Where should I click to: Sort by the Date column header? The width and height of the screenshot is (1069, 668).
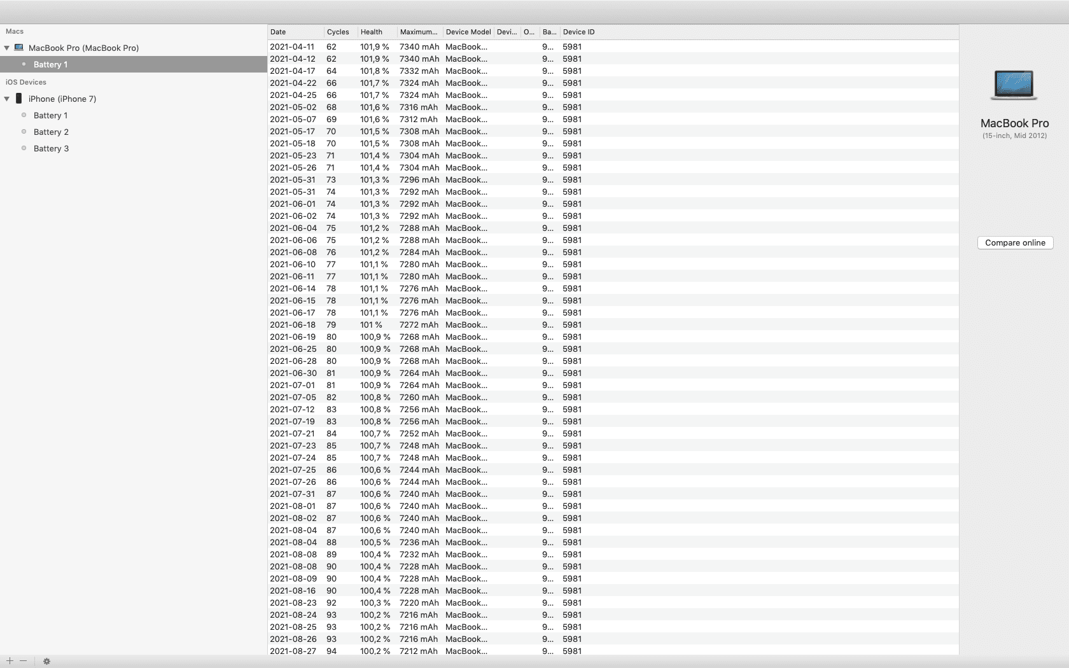point(296,32)
